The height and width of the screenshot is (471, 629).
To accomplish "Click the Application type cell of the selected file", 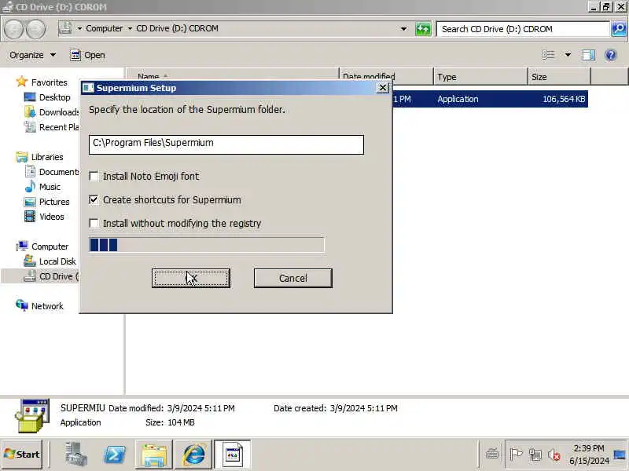I will point(458,99).
